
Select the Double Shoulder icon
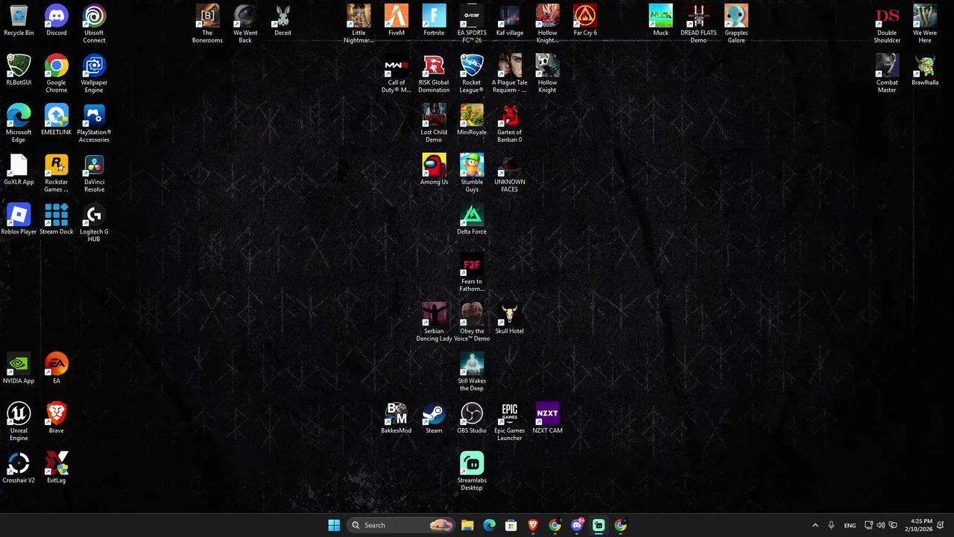tap(887, 24)
